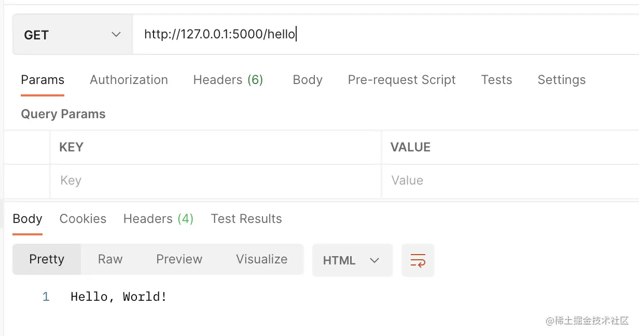Select the Visualize response view
The width and height of the screenshot is (639, 336).
pyautogui.click(x=261, y=259)
